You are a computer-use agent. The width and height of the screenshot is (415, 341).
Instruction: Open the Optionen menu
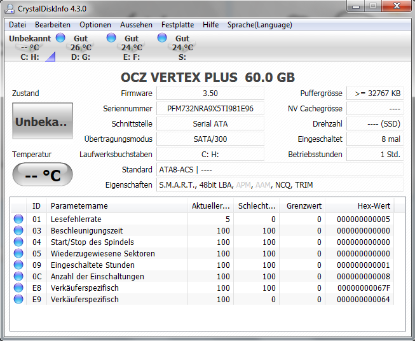(95, 25)
